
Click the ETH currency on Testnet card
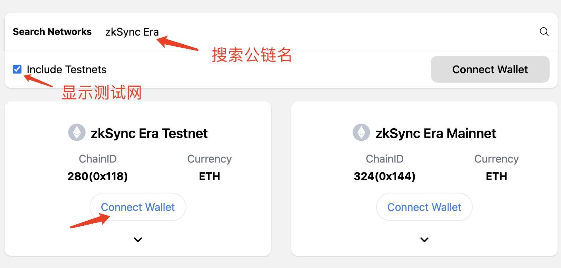pyautogui.click(x=209, y=176)
